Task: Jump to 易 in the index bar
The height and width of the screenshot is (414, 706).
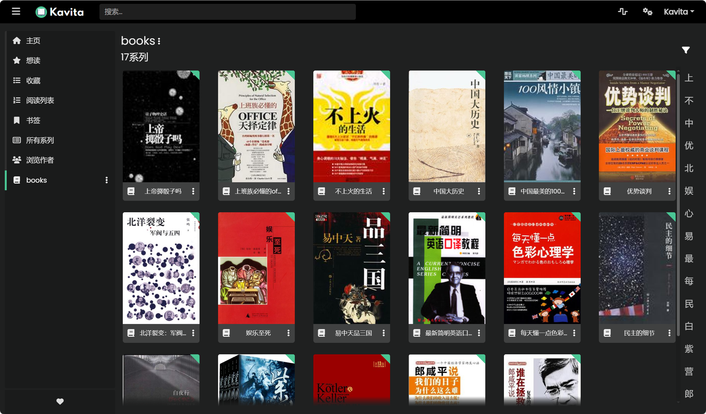Action: pyautogui.click(x=689, y=236)
